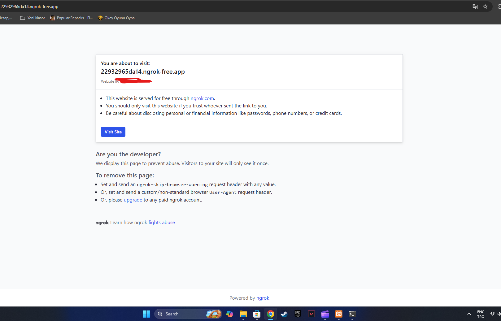This screenshot has height=321, width=501.
Task: Click the 'You are about to visit:' text
Action: click(125, 63)
